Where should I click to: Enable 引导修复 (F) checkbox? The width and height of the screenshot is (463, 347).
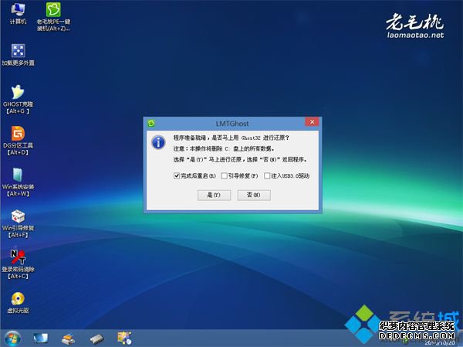click(225, 175)
